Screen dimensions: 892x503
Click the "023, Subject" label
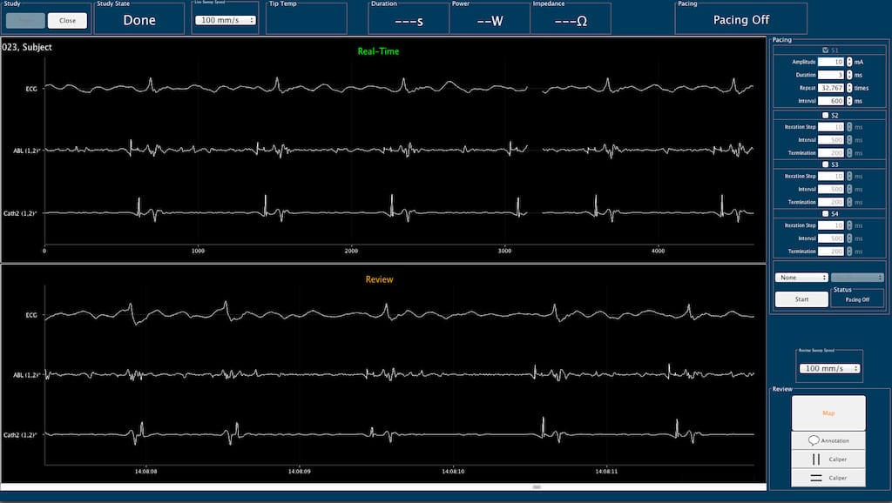point(27,47)
